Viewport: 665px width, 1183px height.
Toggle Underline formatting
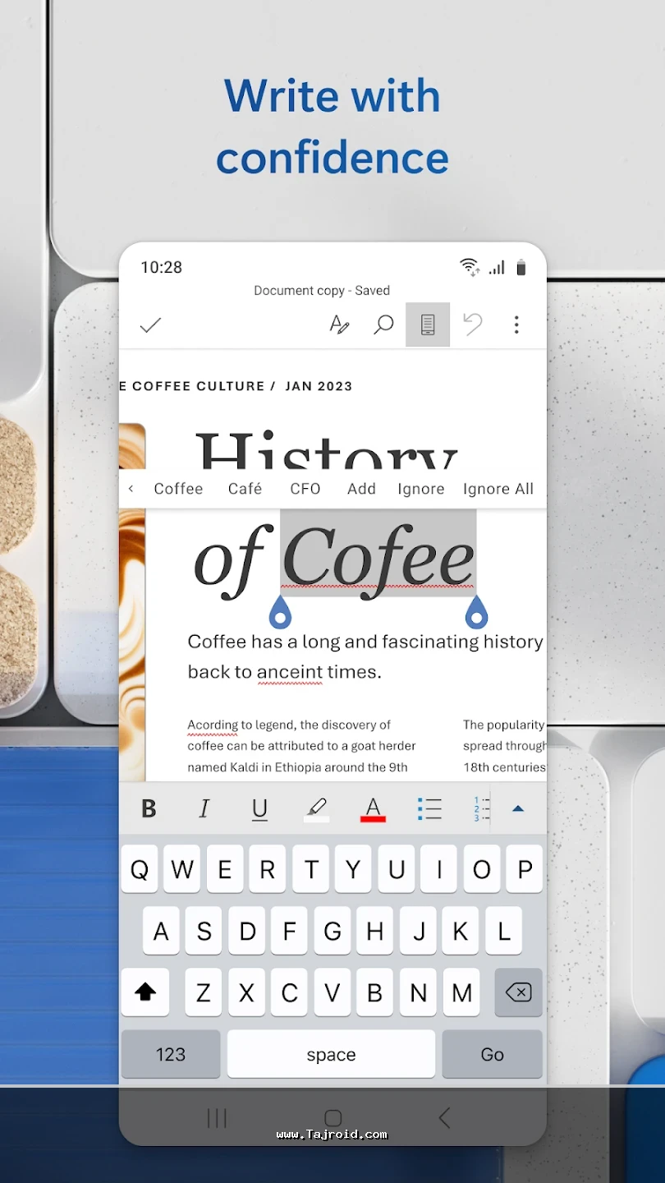pyautogui.click(x=259, y=809)
